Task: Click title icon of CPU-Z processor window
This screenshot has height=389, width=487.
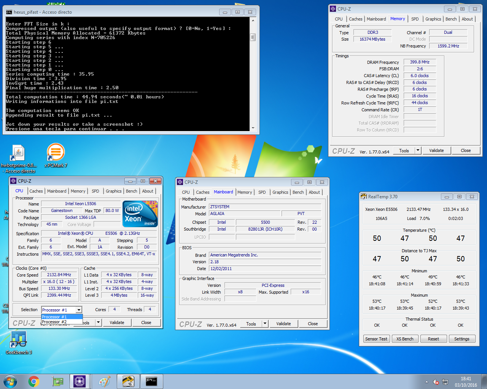Action: click(x=13, y=181)
